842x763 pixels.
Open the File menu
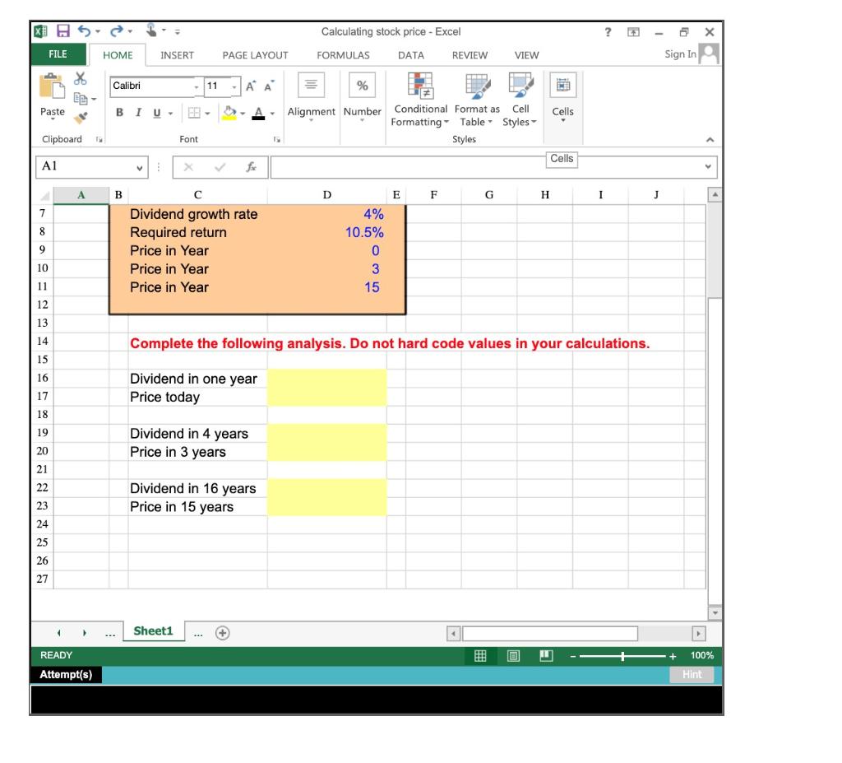click(56, 55)
